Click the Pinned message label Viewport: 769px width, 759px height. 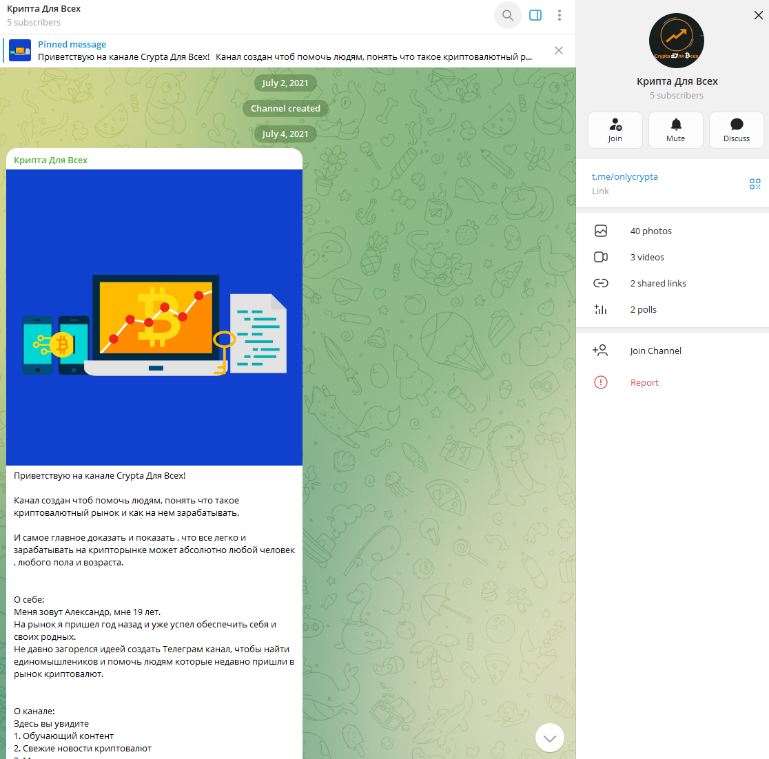click(x=72, y=44)
